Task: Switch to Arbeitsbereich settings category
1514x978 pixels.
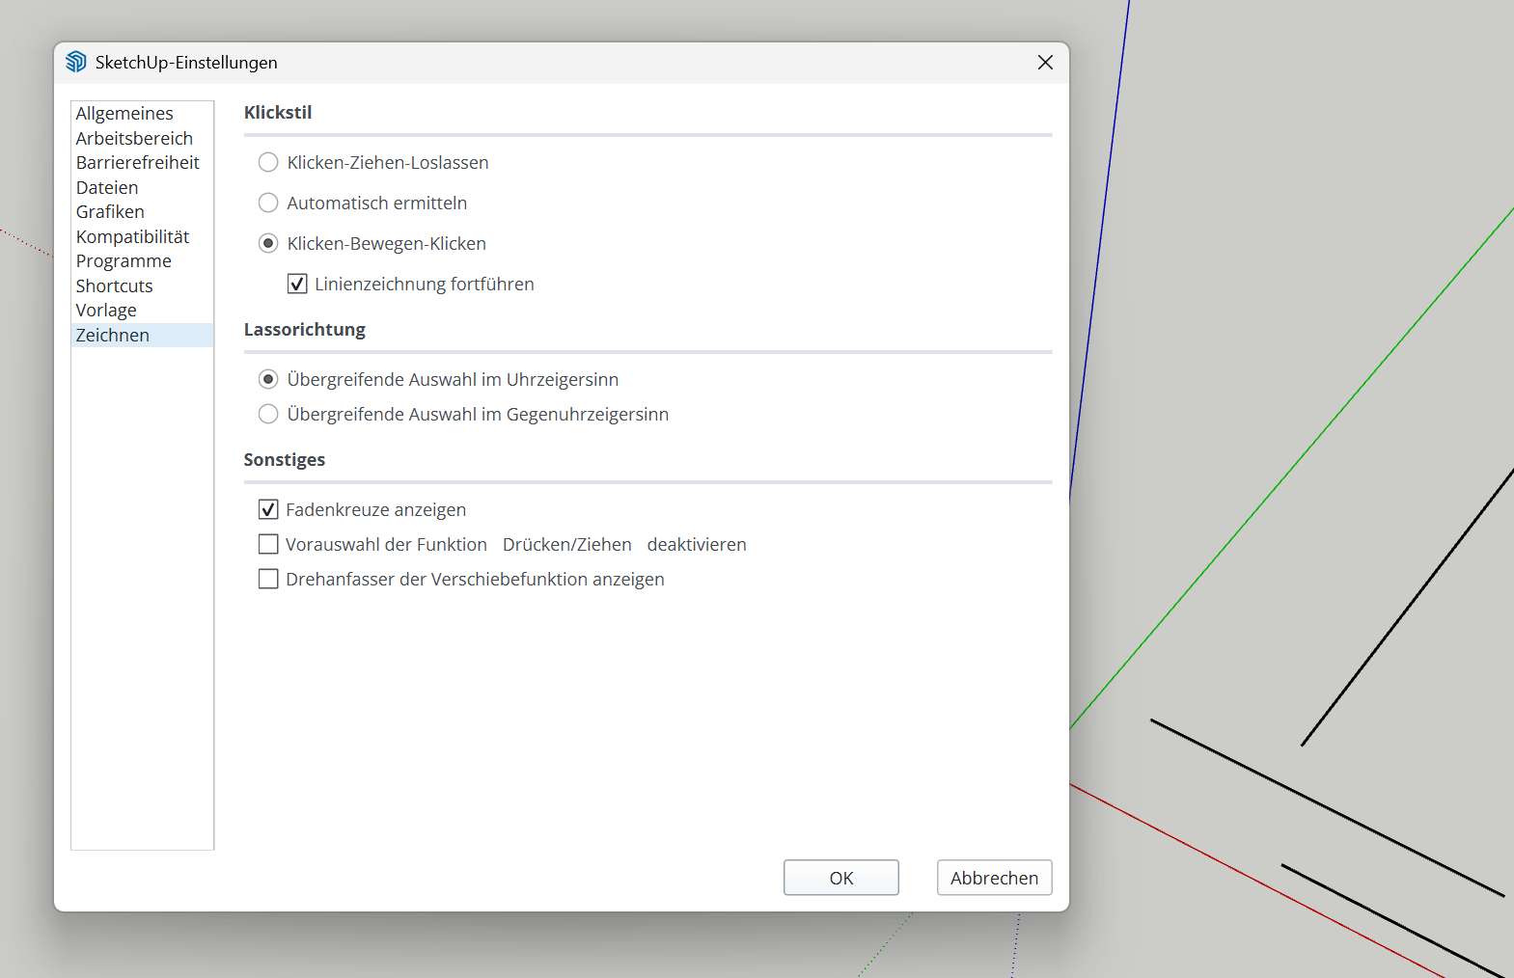Action: tap(134, 139)
